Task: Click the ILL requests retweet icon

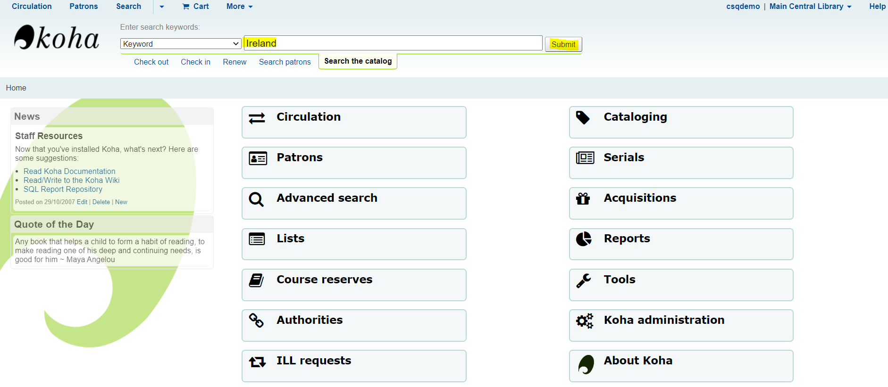Action: (257, 362)
